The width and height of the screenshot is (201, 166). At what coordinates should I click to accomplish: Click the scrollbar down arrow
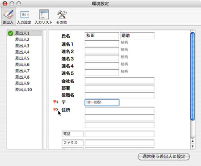pos(193,146)
